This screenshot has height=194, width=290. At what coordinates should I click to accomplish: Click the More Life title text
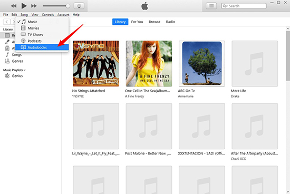(238, 91)
